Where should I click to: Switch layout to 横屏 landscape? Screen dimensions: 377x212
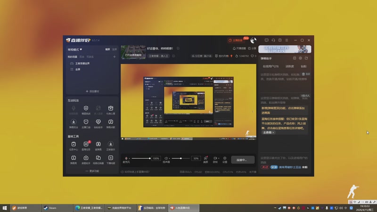pos(107,49)
